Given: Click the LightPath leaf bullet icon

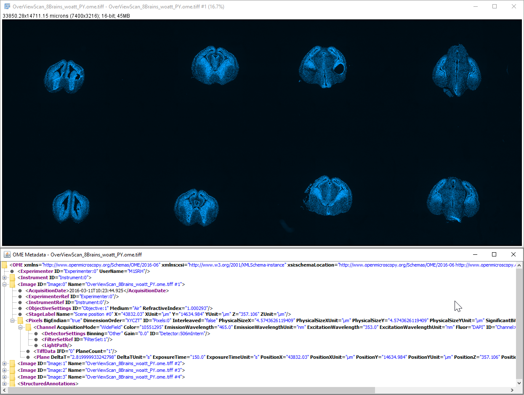Looking at the screenshot, I should tap(36, 345).
